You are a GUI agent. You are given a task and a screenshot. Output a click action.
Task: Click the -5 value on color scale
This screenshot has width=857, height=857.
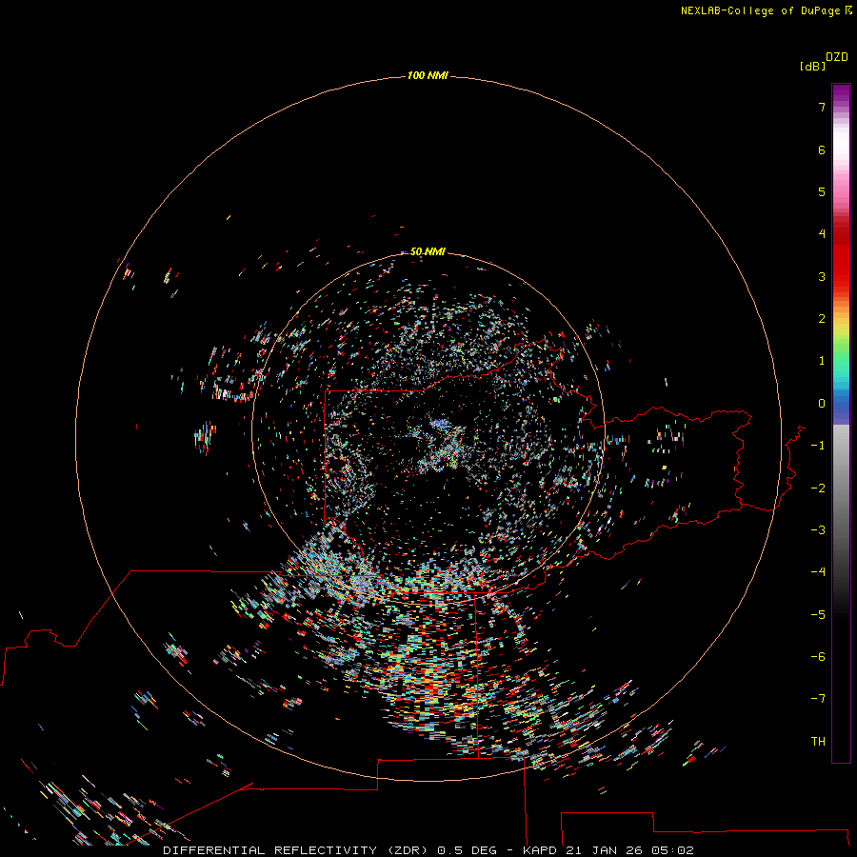point(818,615)
